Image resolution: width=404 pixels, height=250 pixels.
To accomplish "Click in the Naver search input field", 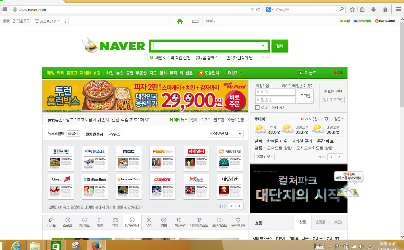I will (206, 46).
